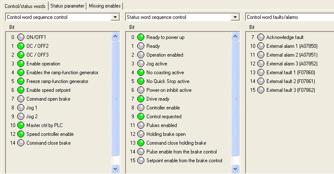
Task: Open the Missing enables tab
Action: (x=105, y=6)
